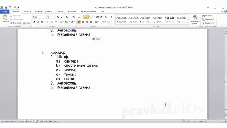Click the Clear Formatting eraser icon
Image resolution: width=227 pixels, height=128 pixels.
(x=74, y=17)
